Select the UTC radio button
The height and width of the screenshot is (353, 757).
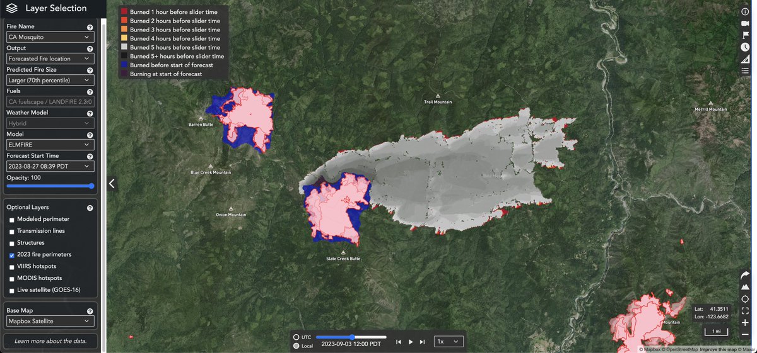point(296,338)
